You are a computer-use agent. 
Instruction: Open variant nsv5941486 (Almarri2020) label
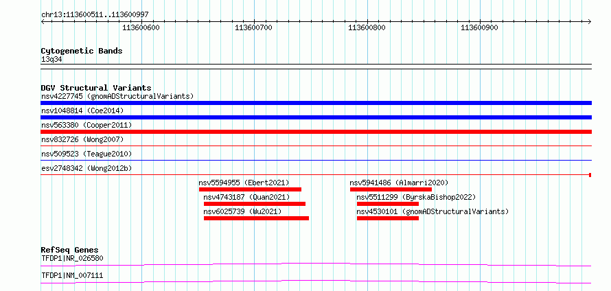(399, 183)
